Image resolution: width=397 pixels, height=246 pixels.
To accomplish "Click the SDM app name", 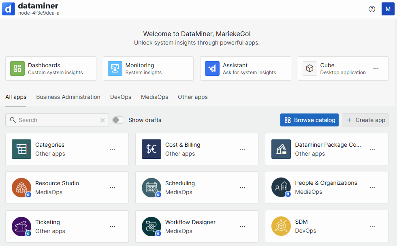I will point(301,222).
